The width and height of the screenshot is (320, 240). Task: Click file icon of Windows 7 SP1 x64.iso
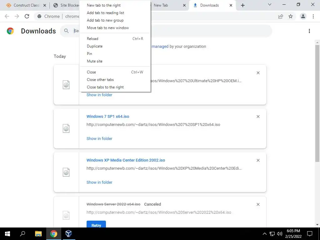tap(66, 128)
